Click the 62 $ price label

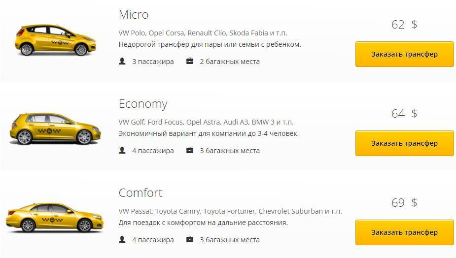click(x=404, y=25)
